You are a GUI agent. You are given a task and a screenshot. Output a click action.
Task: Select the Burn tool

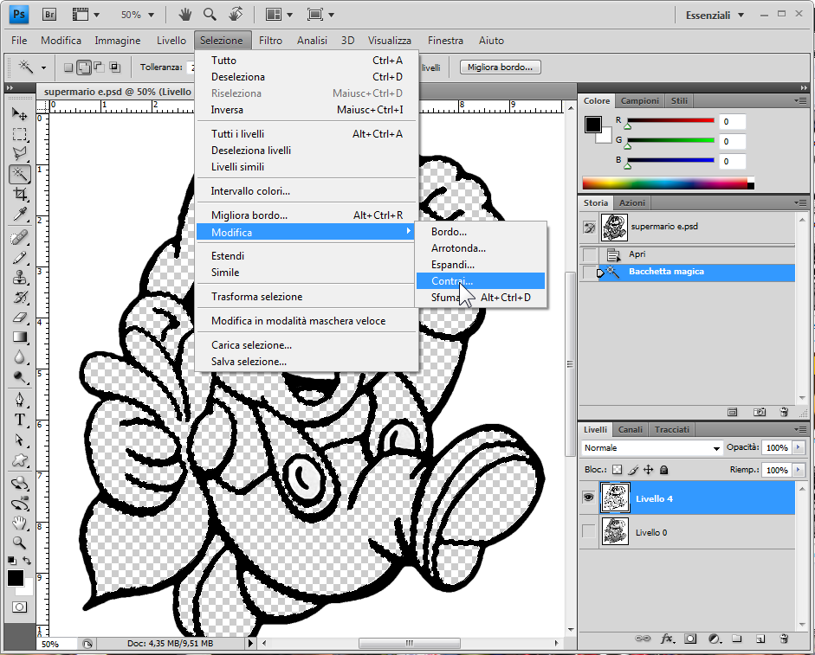tap(19, 377)
